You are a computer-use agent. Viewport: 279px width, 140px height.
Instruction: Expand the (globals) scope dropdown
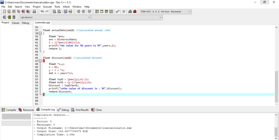(89, 17)
